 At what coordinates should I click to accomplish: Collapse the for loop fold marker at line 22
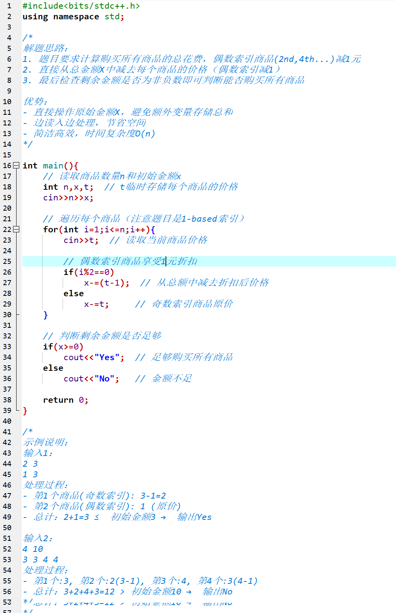tap(16, 229)
